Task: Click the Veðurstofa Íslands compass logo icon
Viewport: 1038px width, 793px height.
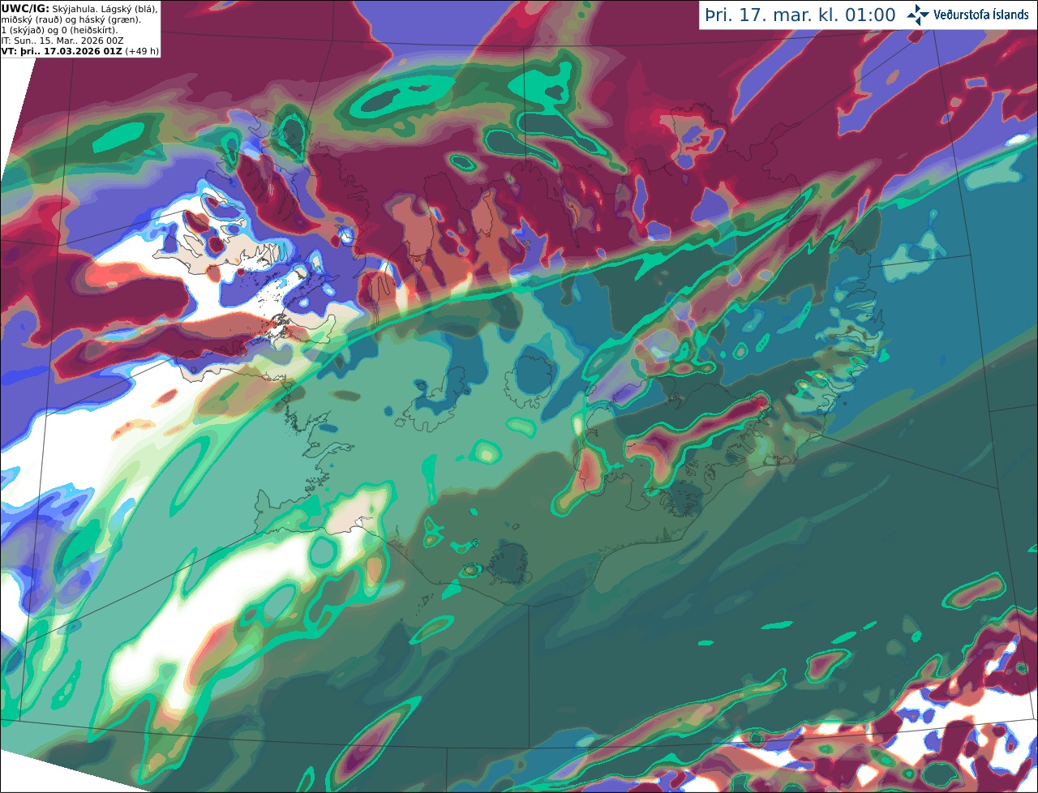Action: coord(919,14)
